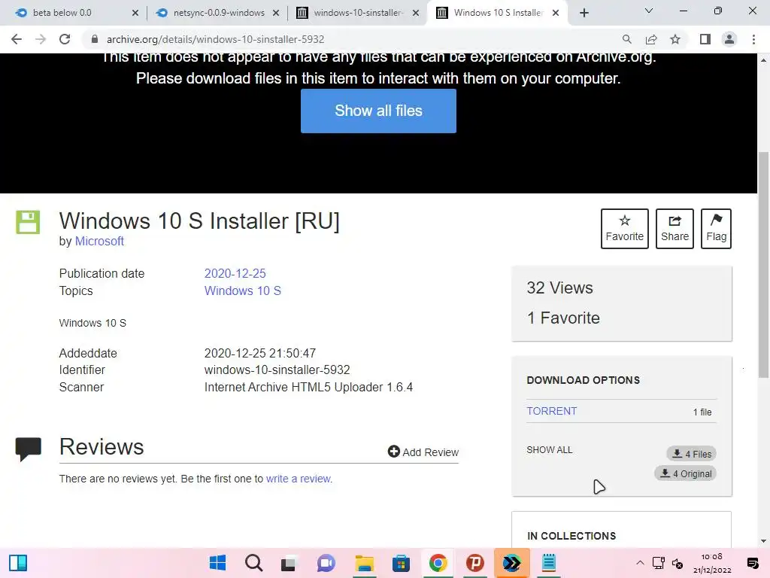Favorite this item with star button

[625, 229]
